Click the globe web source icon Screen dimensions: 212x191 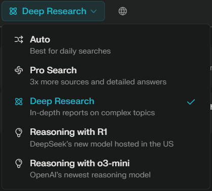click(x=123, y=11)
